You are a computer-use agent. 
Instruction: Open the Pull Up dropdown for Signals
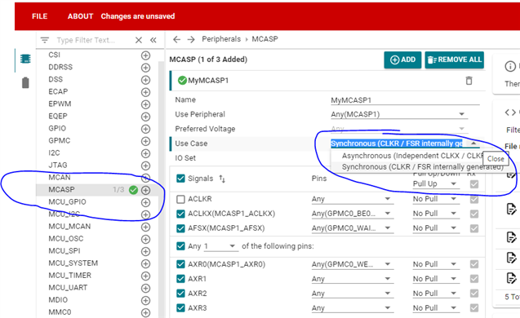[436, 183]
